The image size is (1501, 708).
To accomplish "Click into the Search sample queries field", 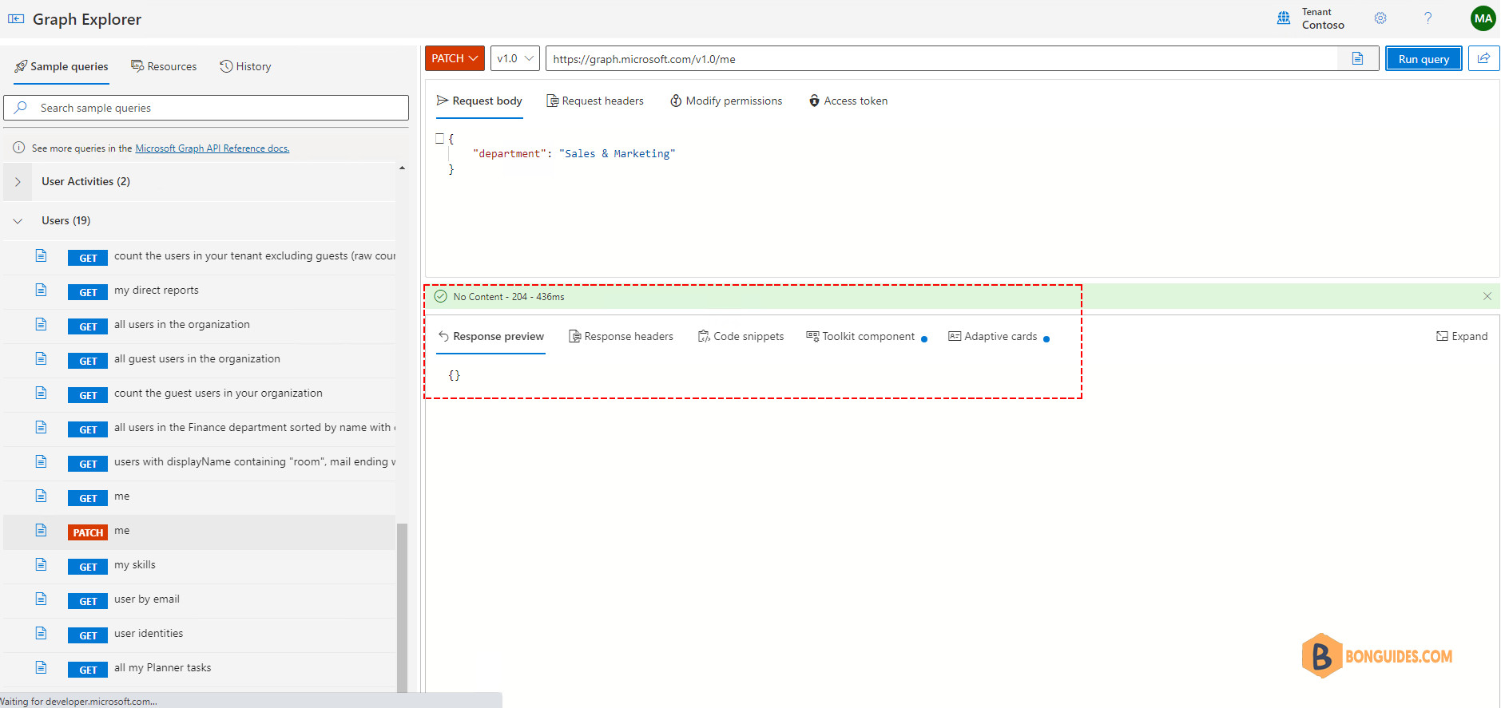I will point(206,108).
